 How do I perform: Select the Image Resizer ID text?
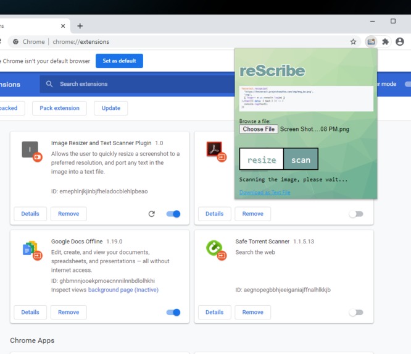(x=99, y=192)
